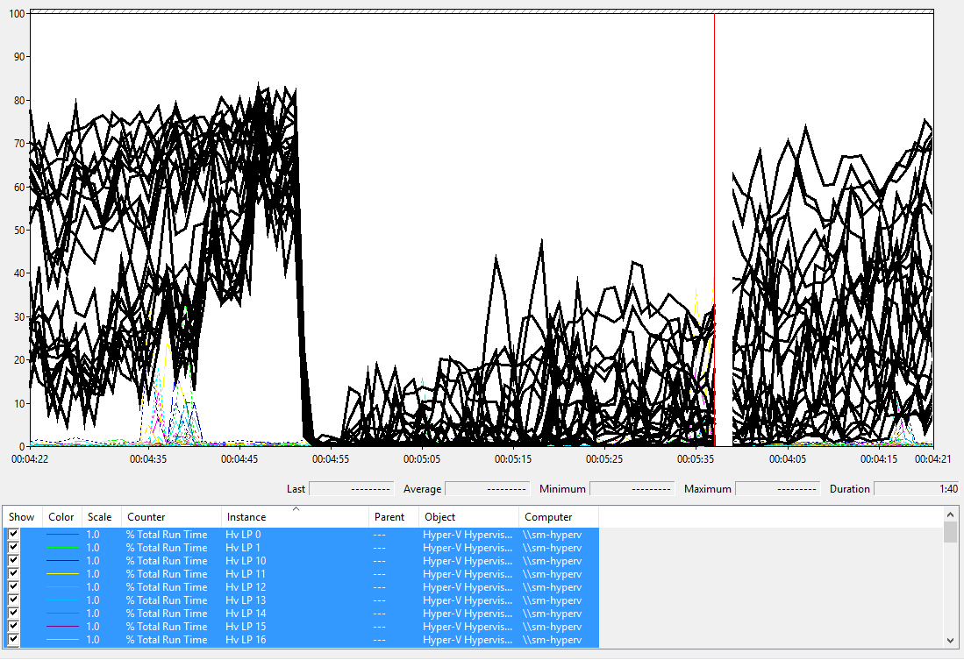The height and width of the screenshot is (660, 964).
Task: Select the green color line for Hv LP 1
Action: point(62,548)
